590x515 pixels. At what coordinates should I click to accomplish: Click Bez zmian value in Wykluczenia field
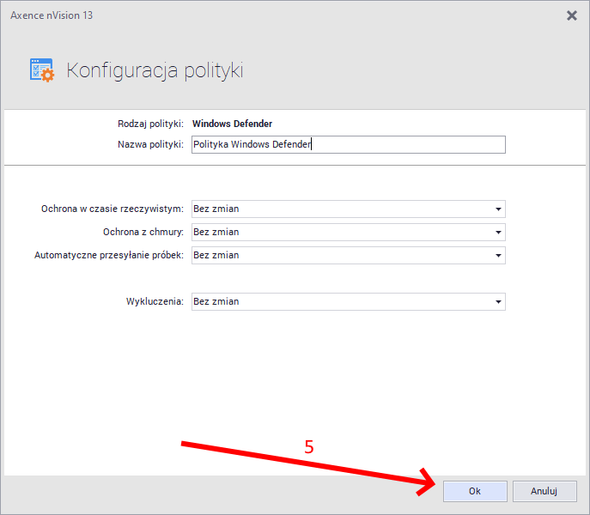216,301
